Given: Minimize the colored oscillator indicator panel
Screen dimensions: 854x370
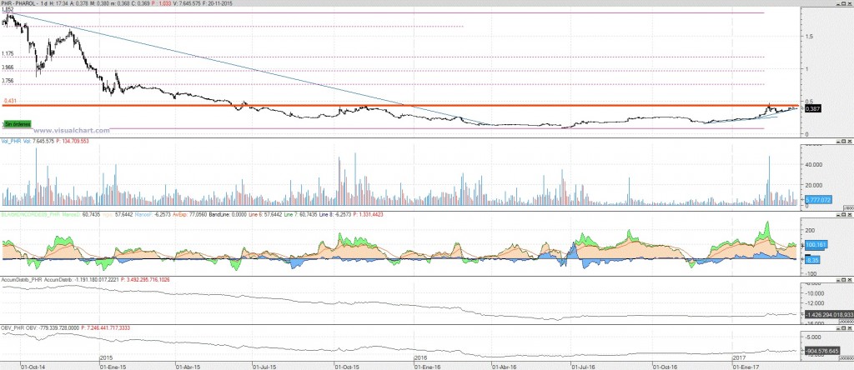Looking at the screenshot, I should pyautogui.click(x=839, y=214).
